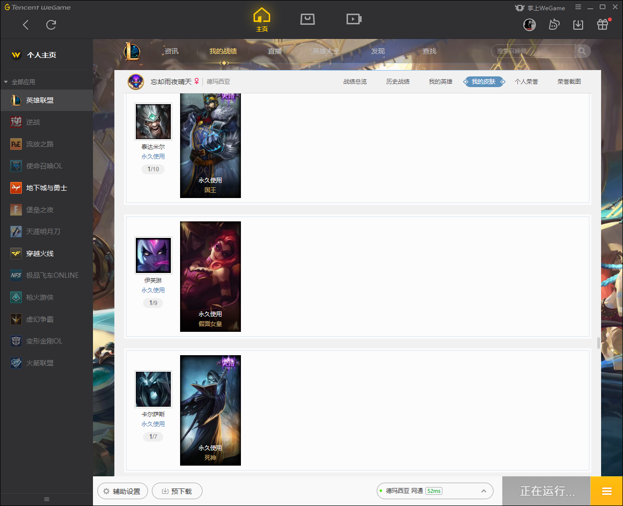Image resolution: width=623 pixels, height=506 pixels.
Task: Click the search magnifier button
Action: coord(582,51)
